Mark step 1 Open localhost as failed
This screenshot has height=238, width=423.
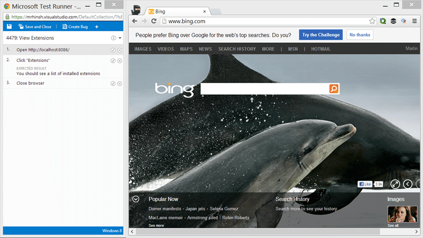(x=119, y=50)
